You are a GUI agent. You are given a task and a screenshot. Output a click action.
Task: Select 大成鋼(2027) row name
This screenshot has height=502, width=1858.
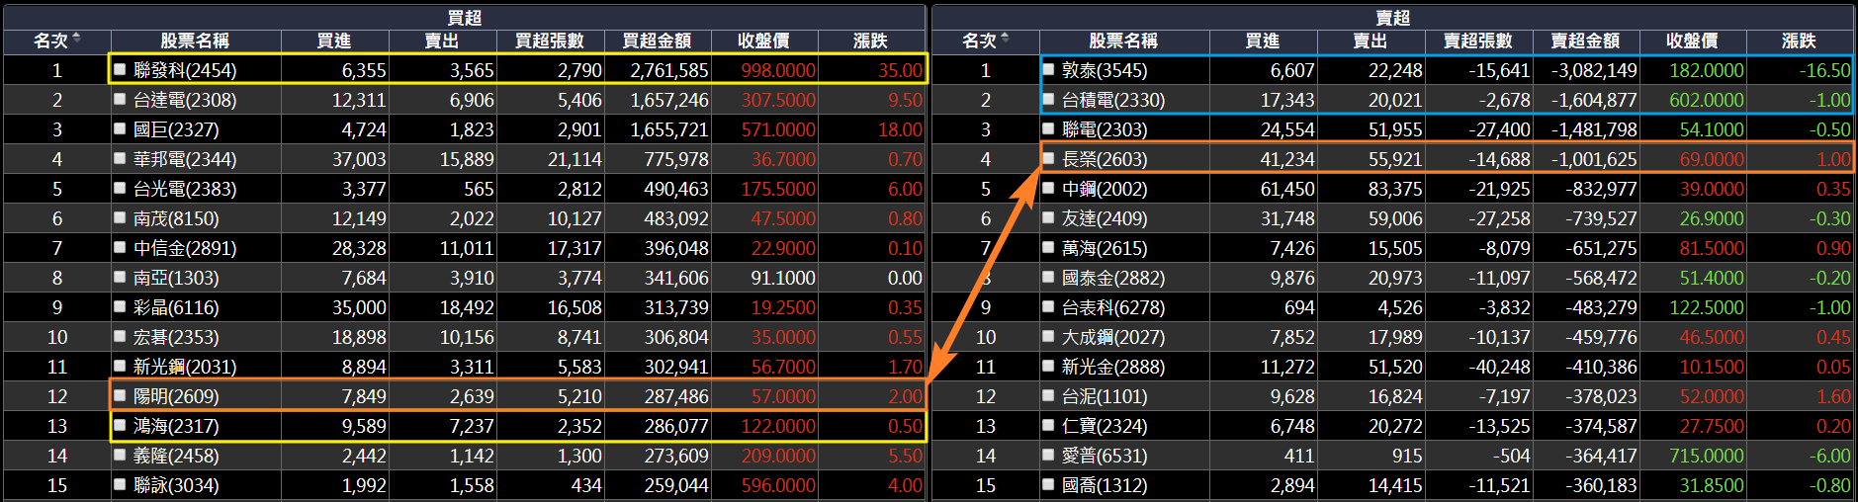point(1113,337)
